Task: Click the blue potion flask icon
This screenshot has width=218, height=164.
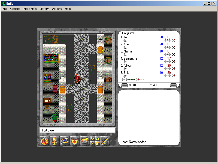Action: coord(97,138)
